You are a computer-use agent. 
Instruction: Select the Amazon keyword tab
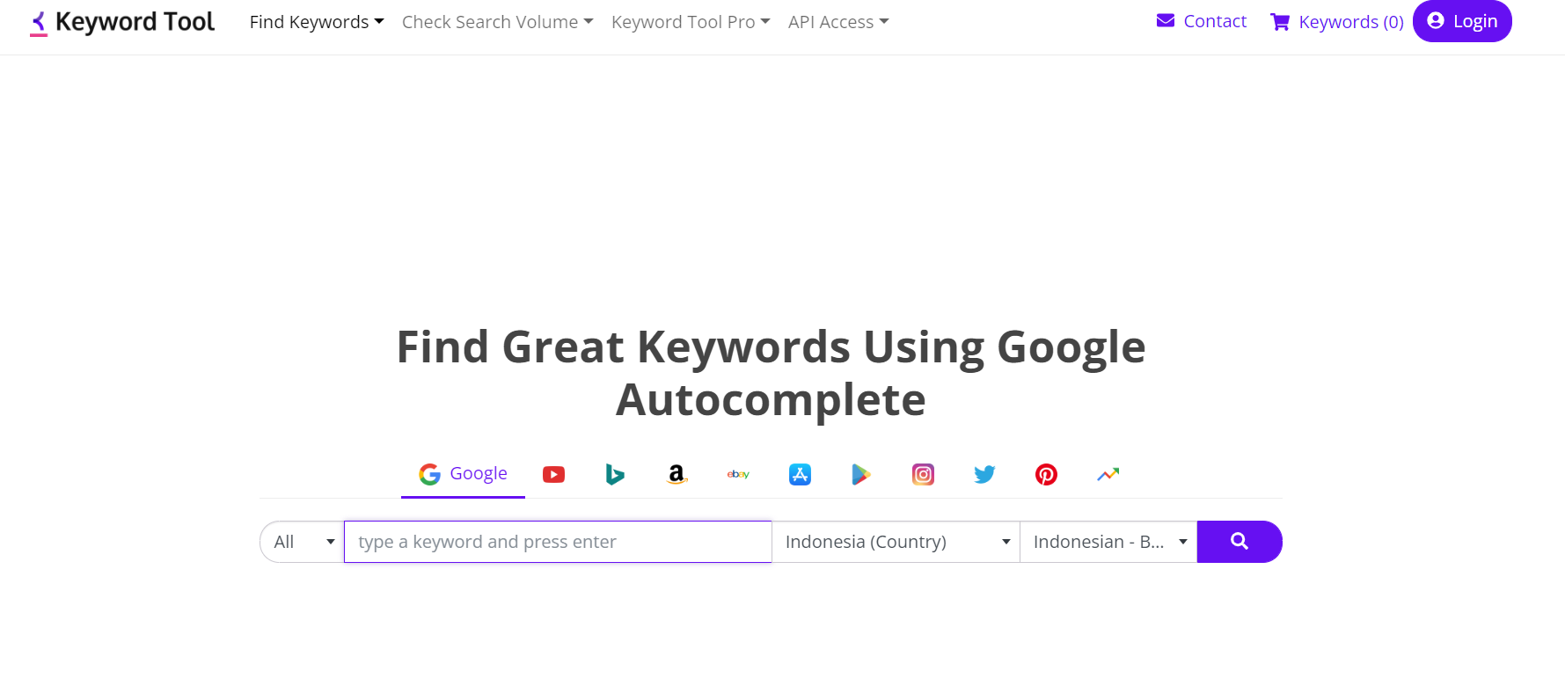676,475
